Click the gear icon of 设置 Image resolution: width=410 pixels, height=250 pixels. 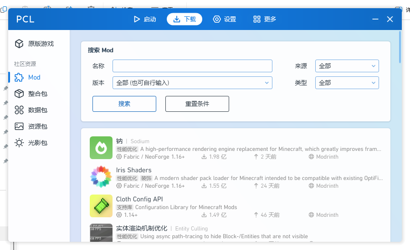[217, 19]
